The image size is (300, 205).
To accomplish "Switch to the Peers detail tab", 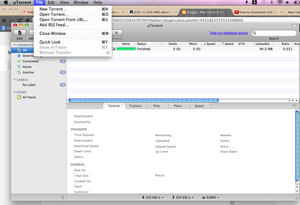I will [x=178, y=106].
